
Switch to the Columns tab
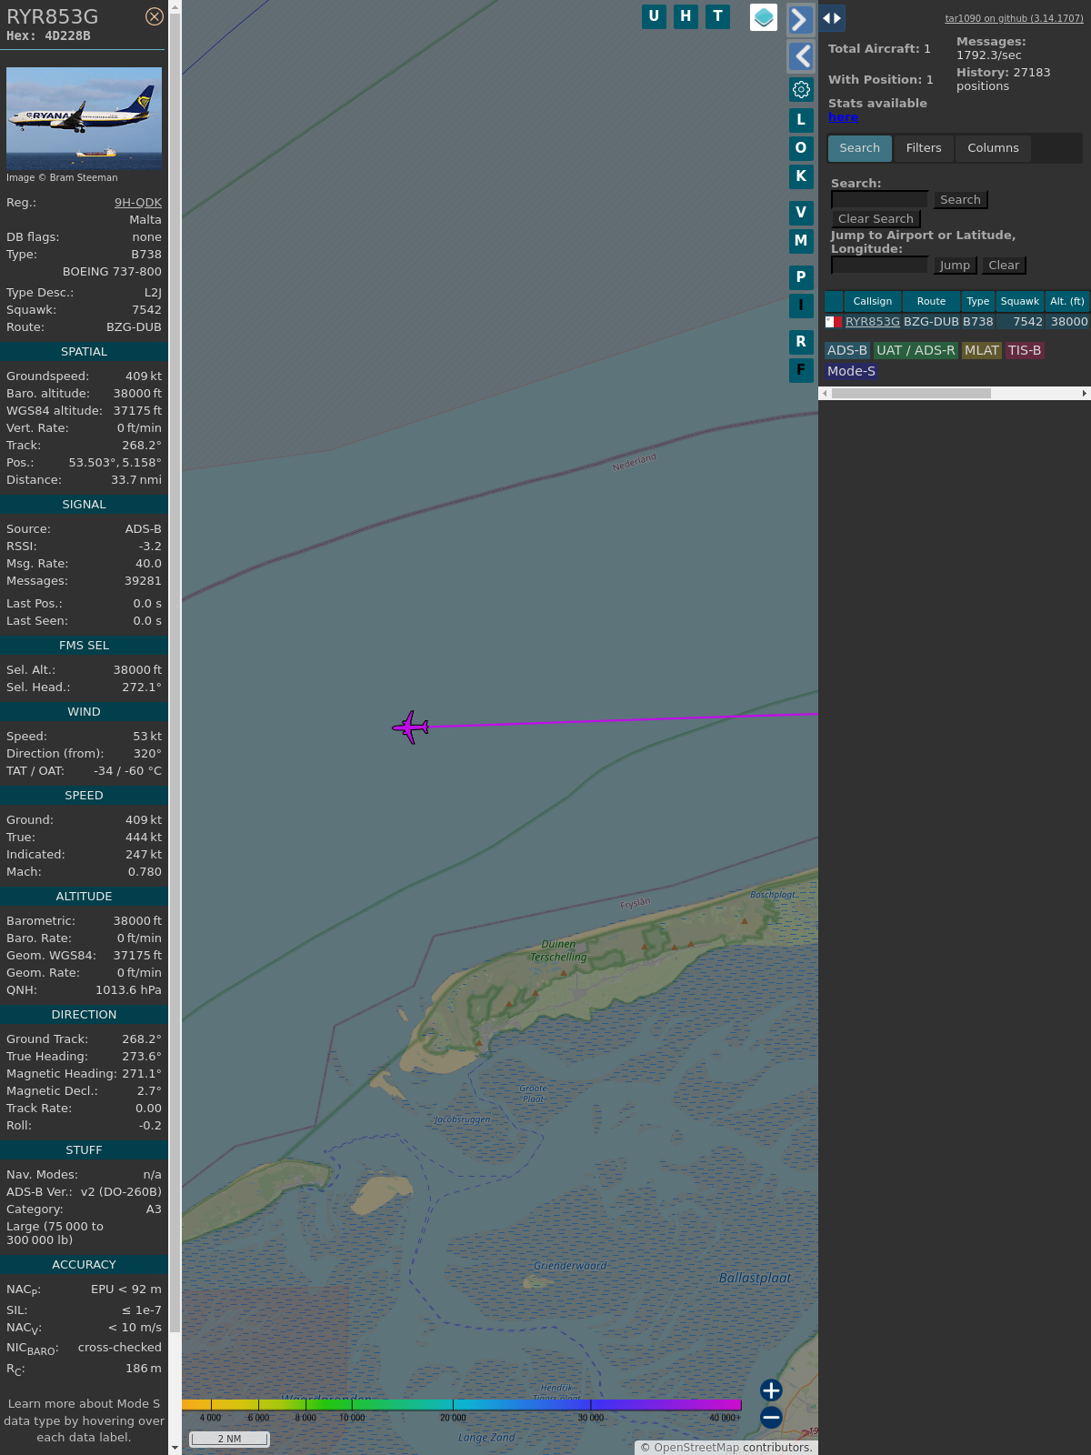tap(993, 148)
